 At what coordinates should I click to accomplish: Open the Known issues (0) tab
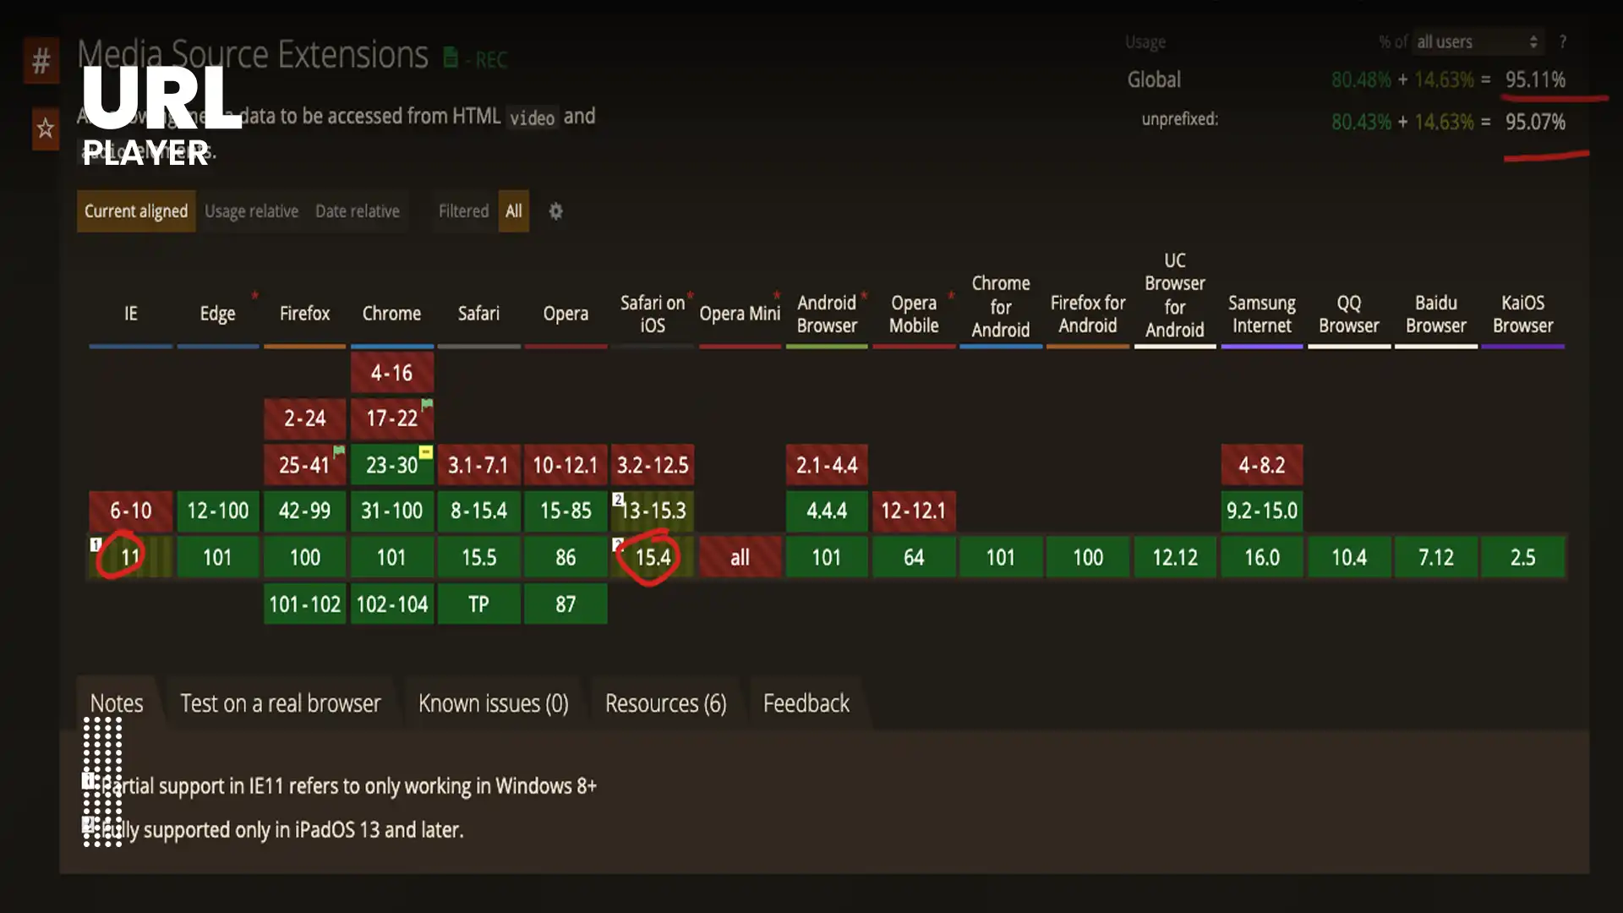pyautogui.click(x=493, y=703)
